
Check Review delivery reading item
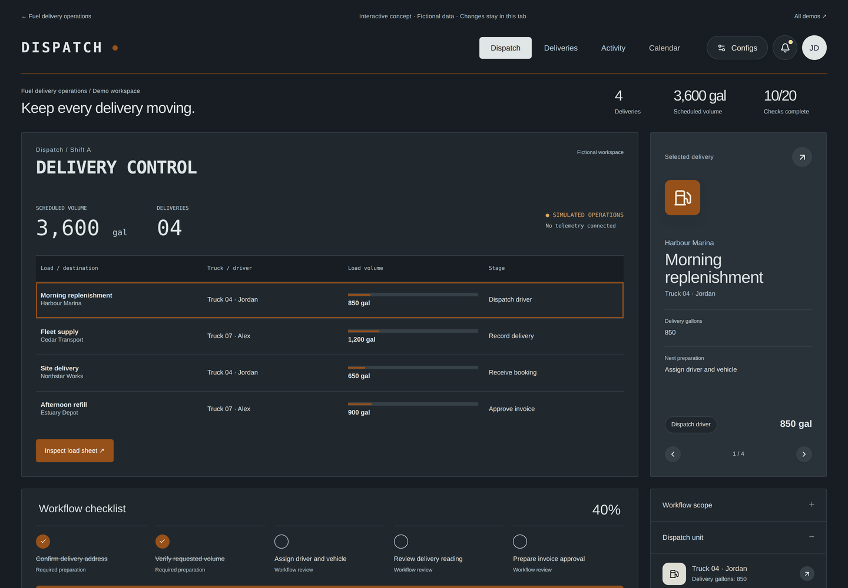[x=401, y=542]
